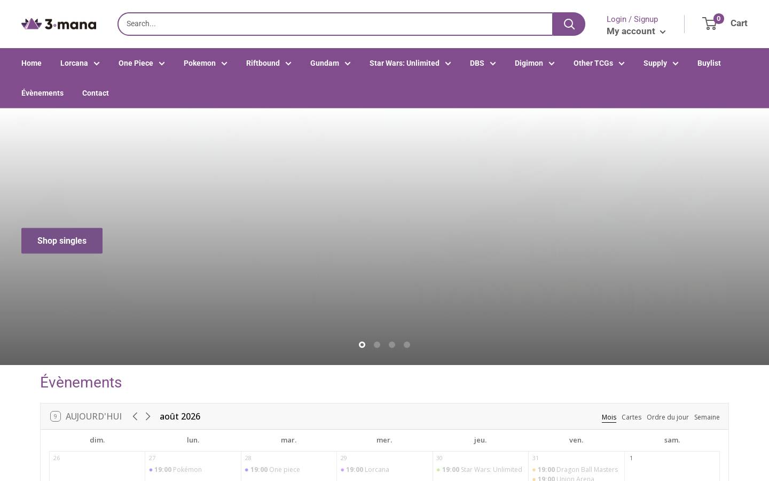Click the cart count badge
This screenshot has width=769, height=481.
(x=718, y=19)
